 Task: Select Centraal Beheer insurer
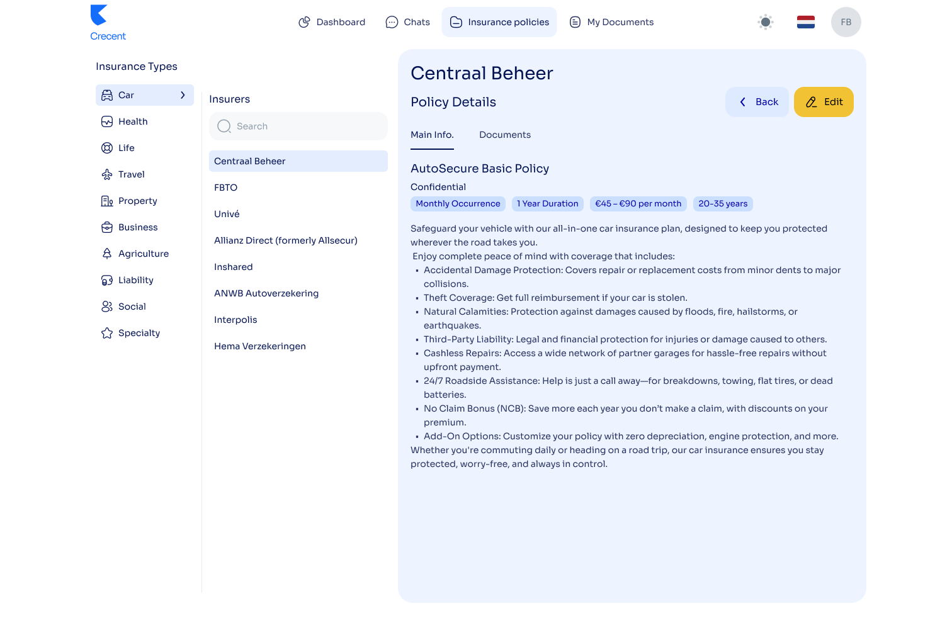click(298, 161)
